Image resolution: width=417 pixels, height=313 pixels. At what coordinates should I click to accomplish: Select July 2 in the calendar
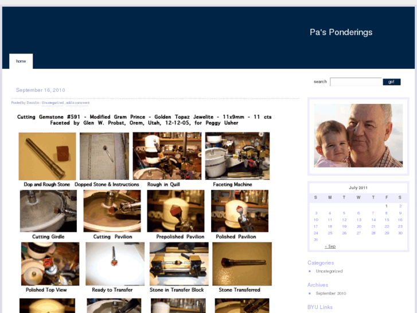click(x=400, y=206)
